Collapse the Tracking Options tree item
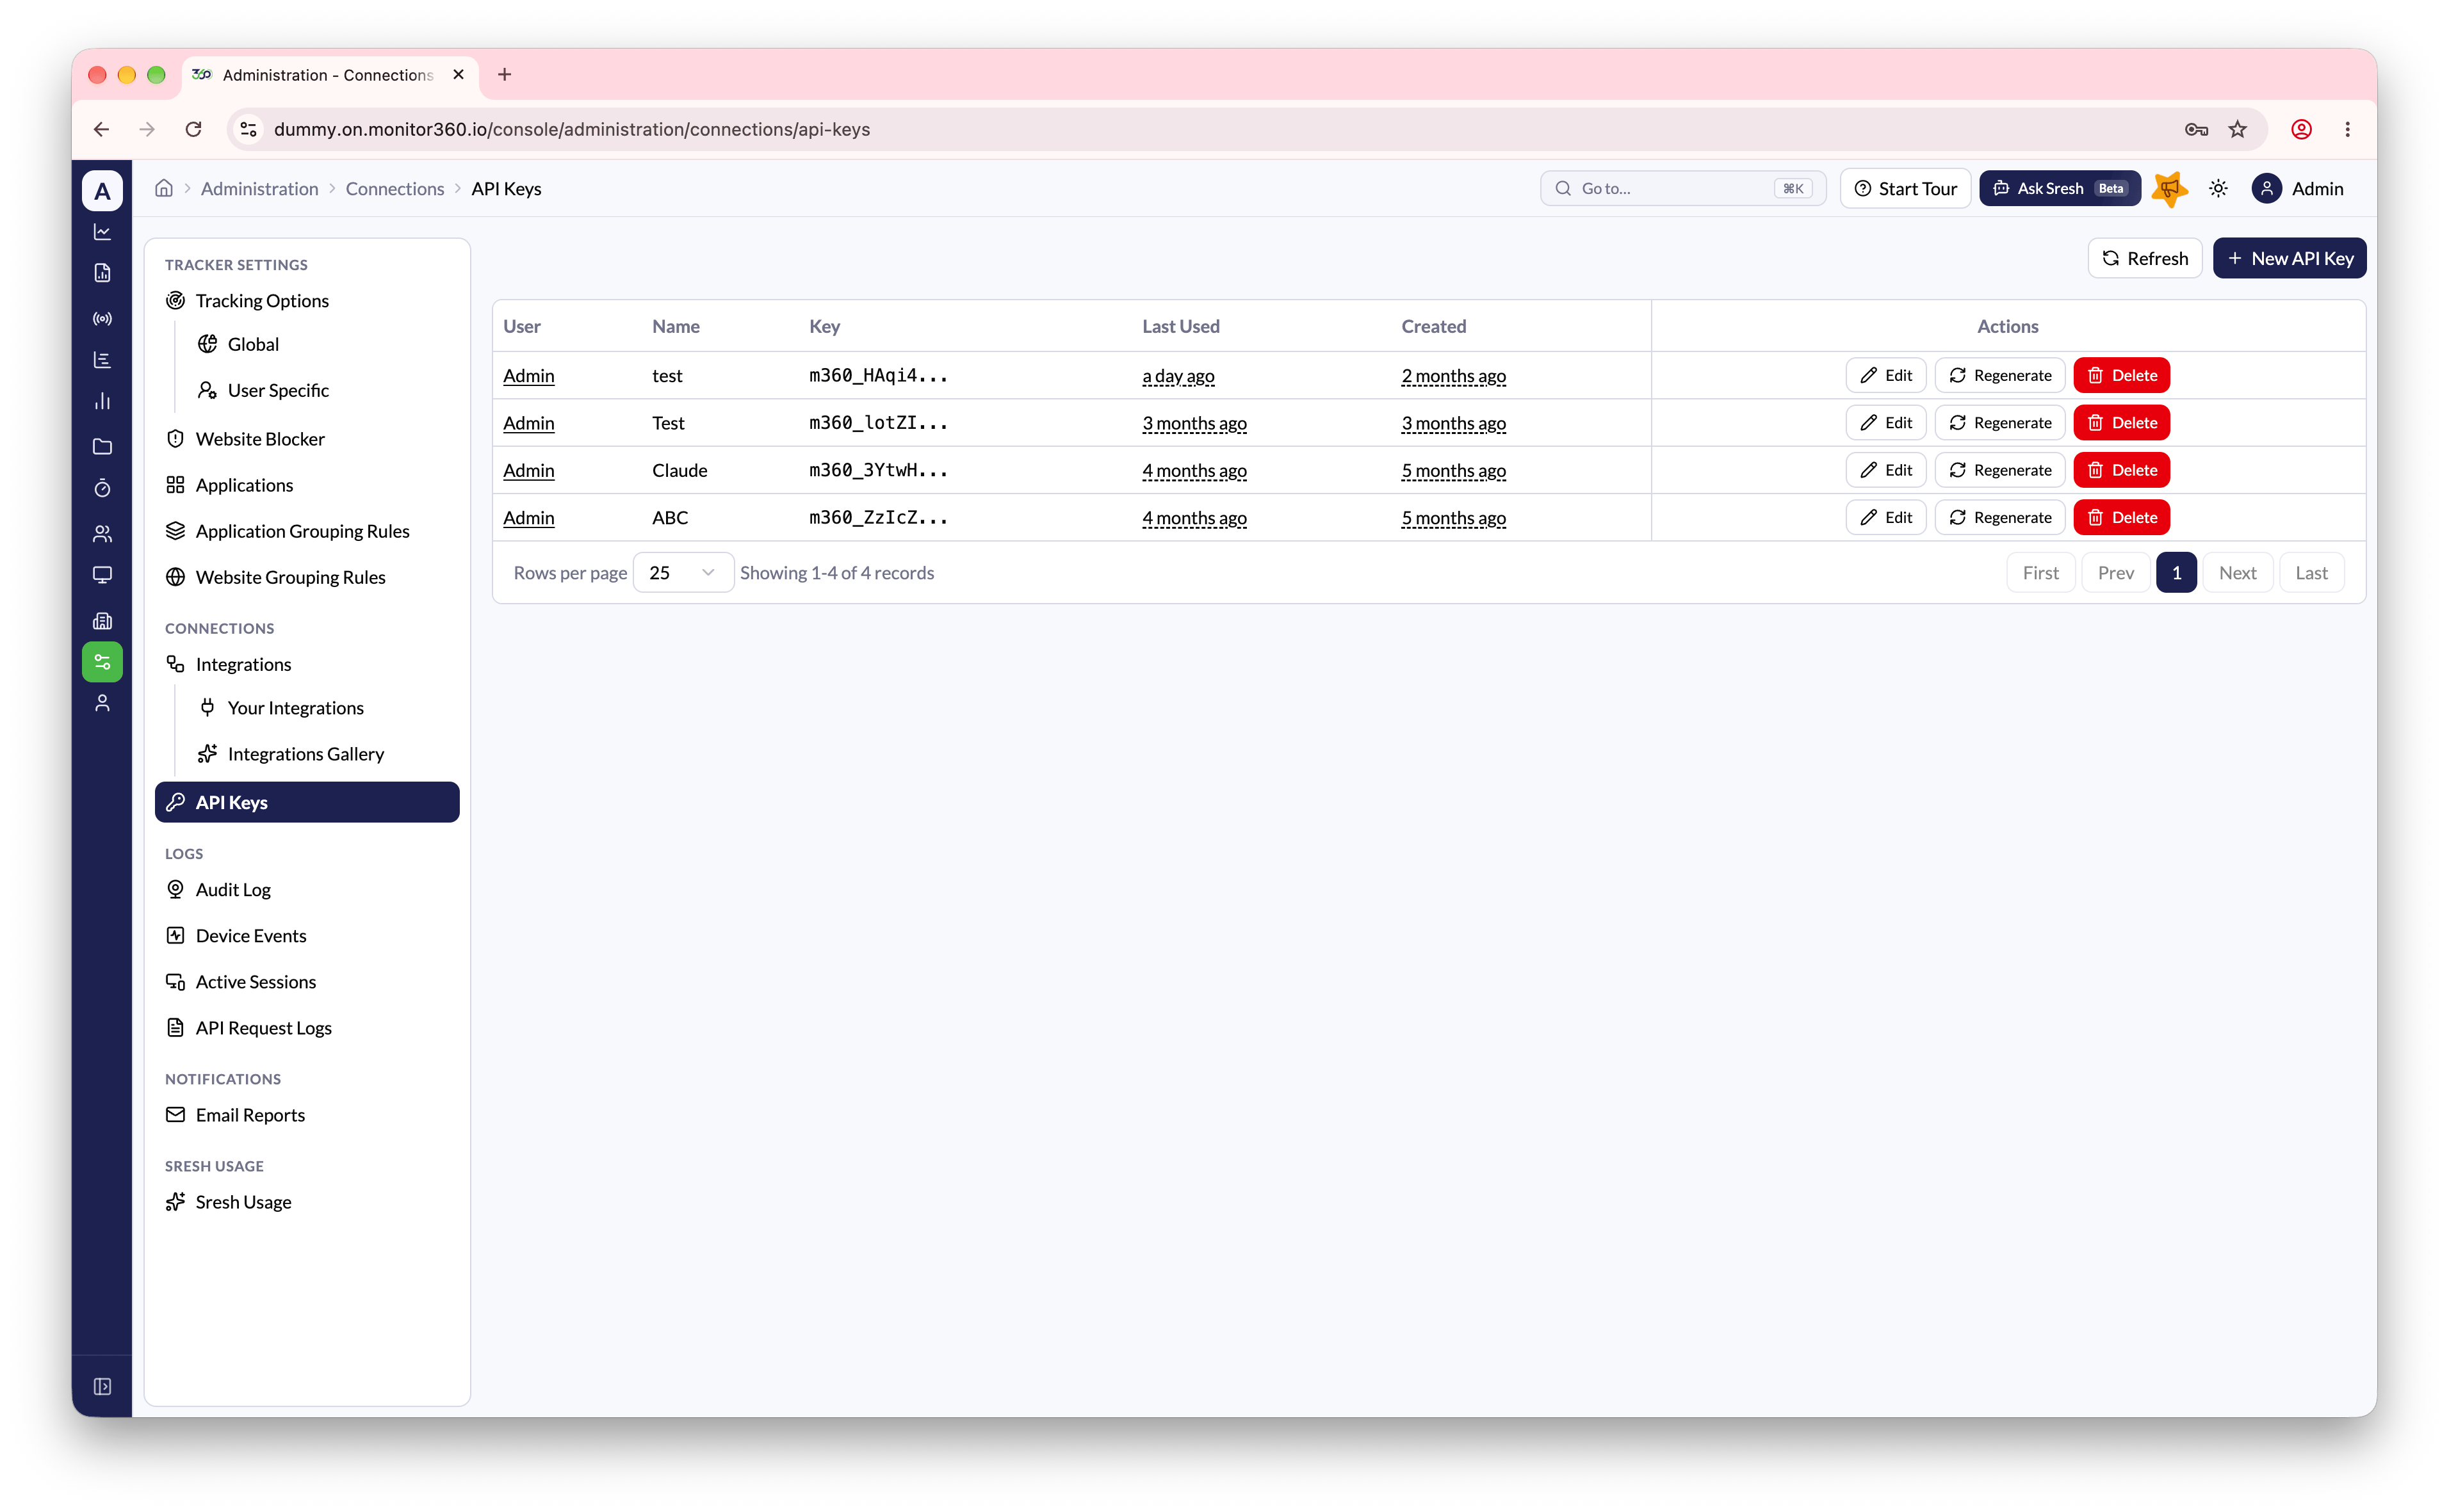This screenshot has width=2449, height=1512. tap(262, 301)
